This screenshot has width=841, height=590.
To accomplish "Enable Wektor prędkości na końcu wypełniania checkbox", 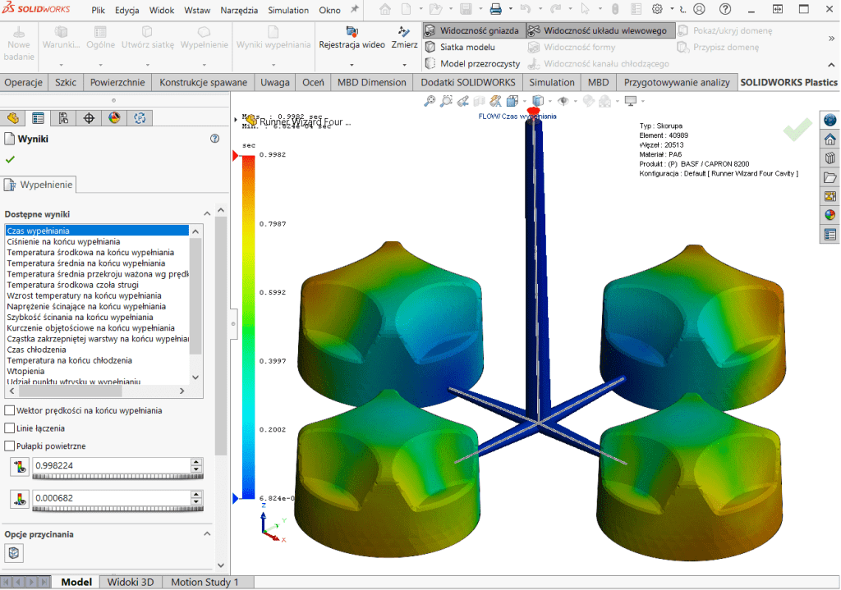I will (x=9, y=410).
